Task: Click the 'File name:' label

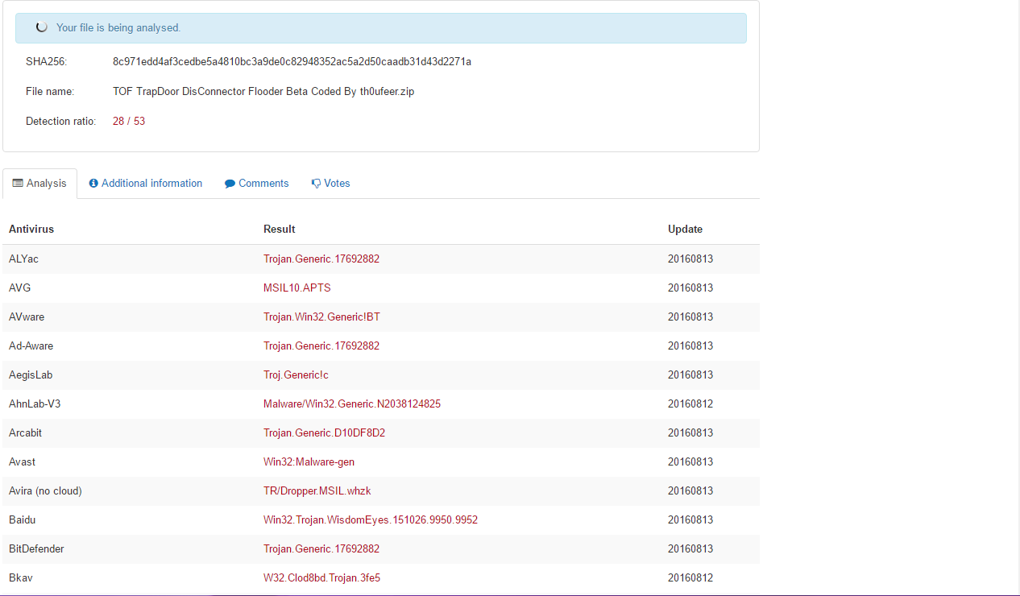Action: pyautogui.click(x=50, y=92)
